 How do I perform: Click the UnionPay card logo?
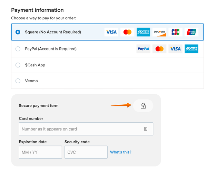tap(191, 32)
